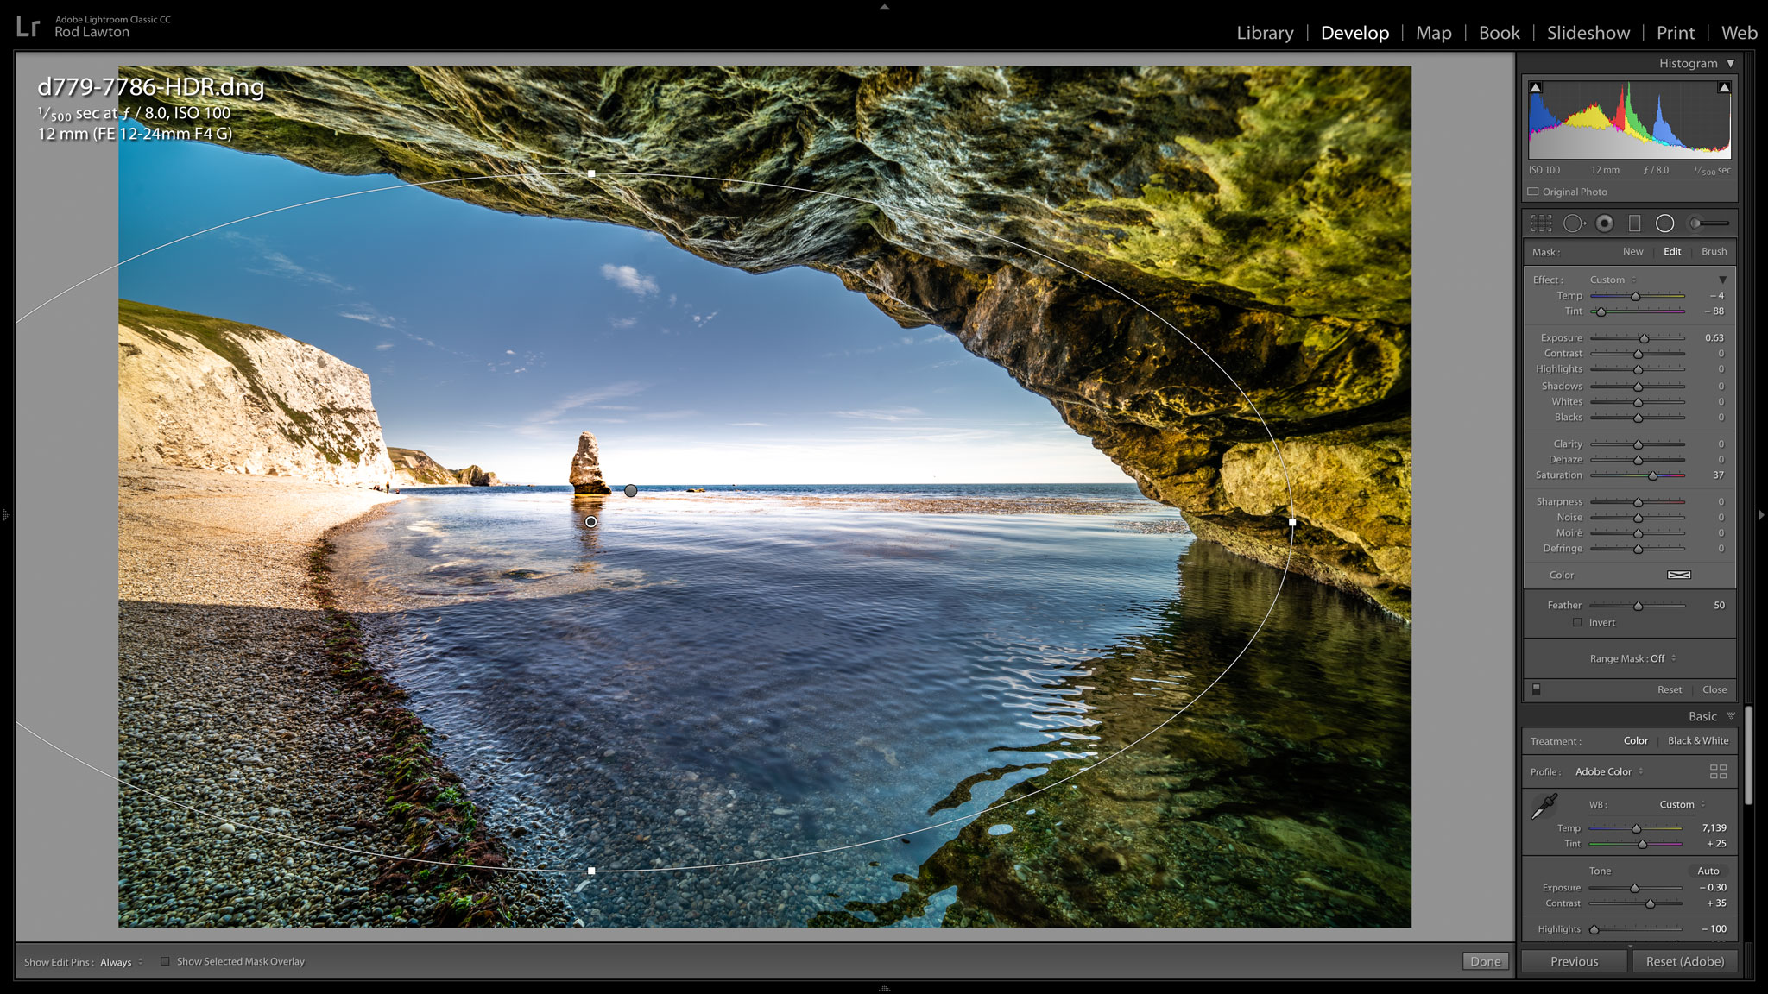The height and width of the screenshot is (994, 1768).
Task: Select the Radial Filter tool
Action: [x=1665, y=223]
